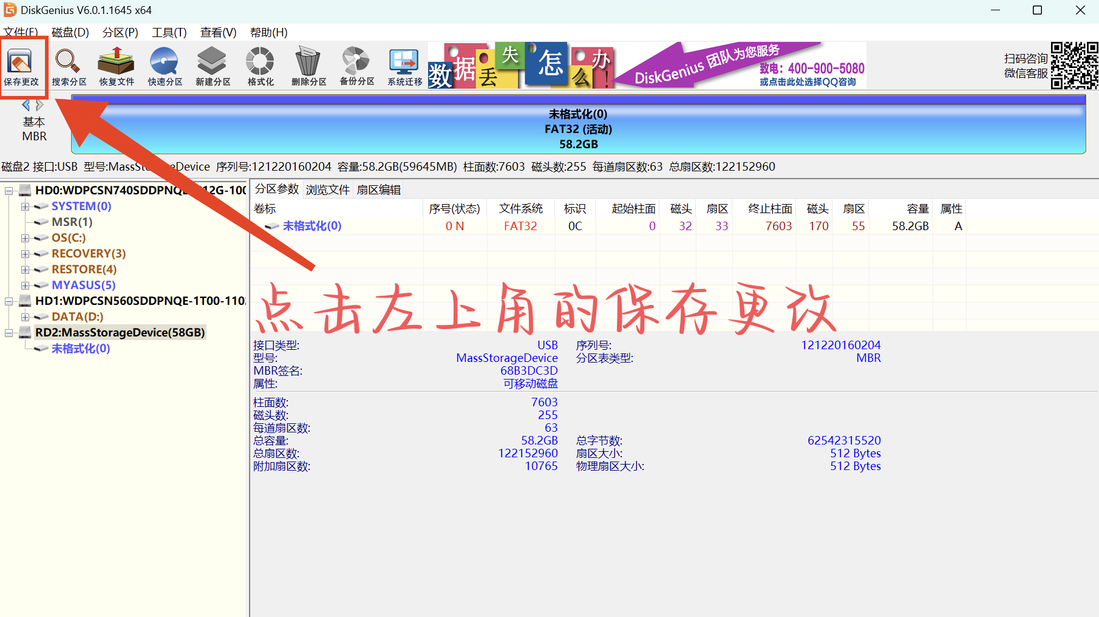The height and width of the screenshot is (617, 1099).
Task: Click the DiskGenius data recovery banner ad
Action: point(647,66)
